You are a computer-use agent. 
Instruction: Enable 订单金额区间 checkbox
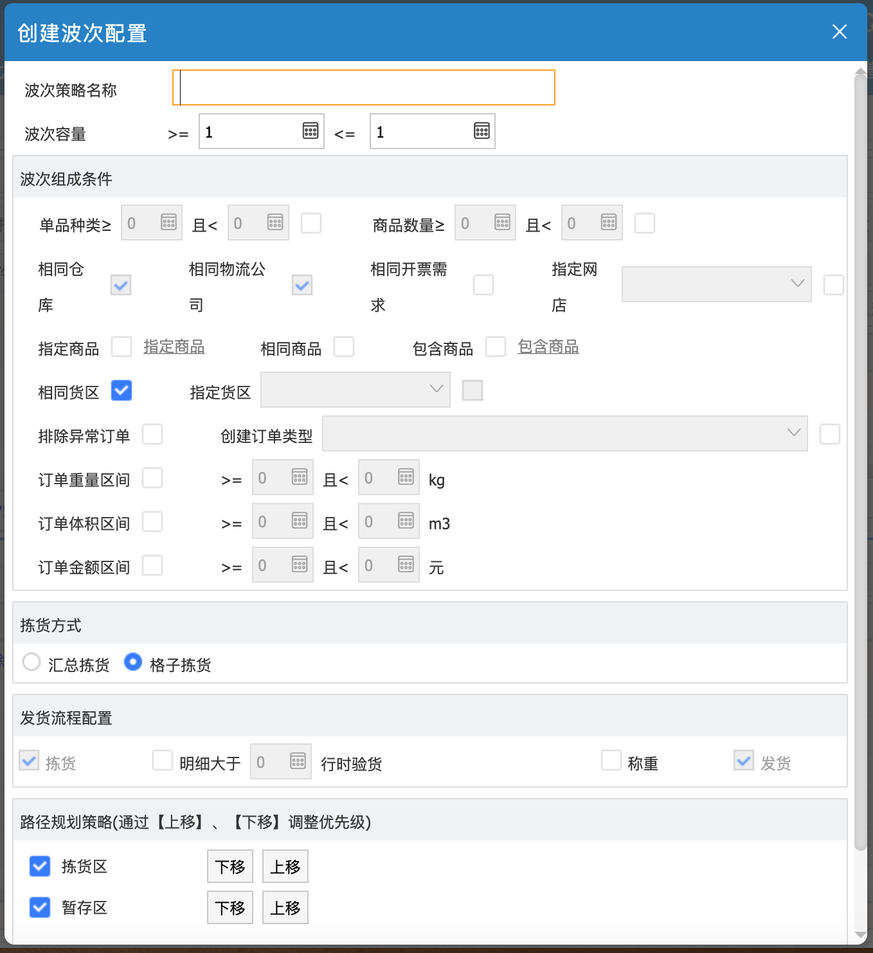152,565
